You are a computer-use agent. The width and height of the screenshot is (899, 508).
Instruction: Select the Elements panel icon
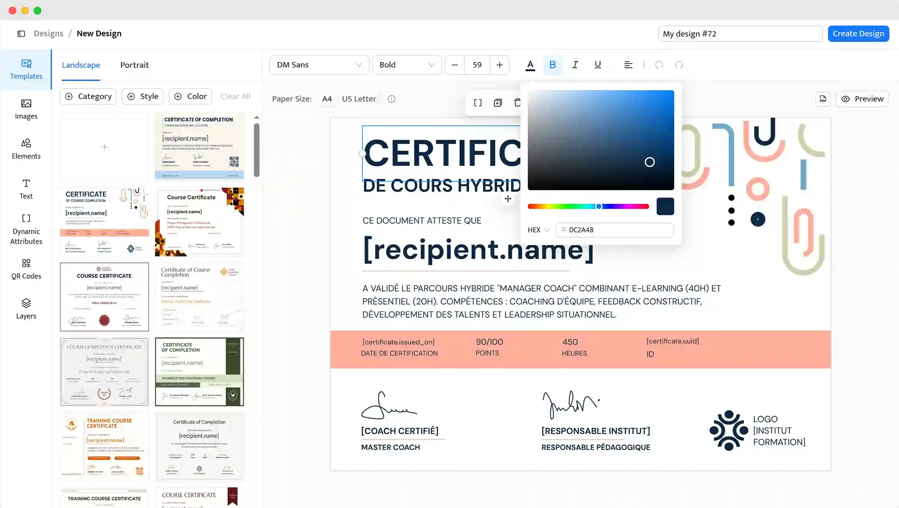[x=26, y=149]
